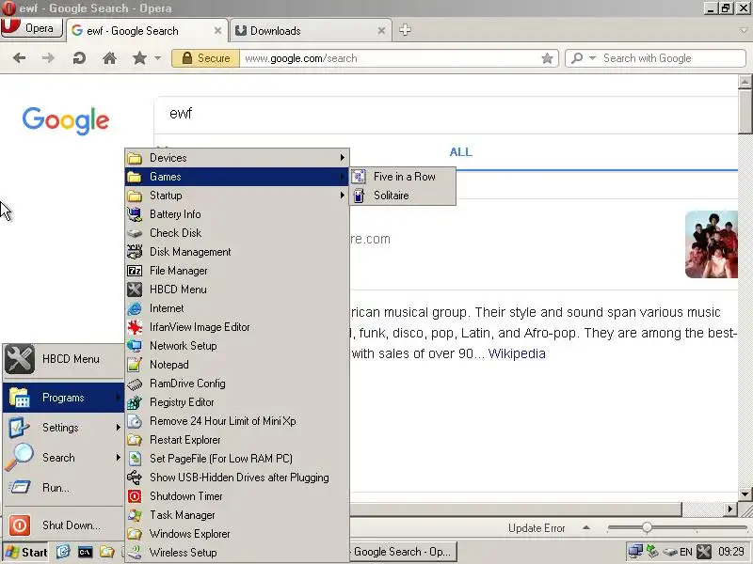Open HBCD Menu in Start menu

(63, 359)
